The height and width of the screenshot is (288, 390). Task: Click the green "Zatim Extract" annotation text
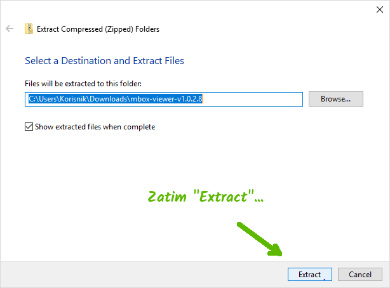(205, 197)
